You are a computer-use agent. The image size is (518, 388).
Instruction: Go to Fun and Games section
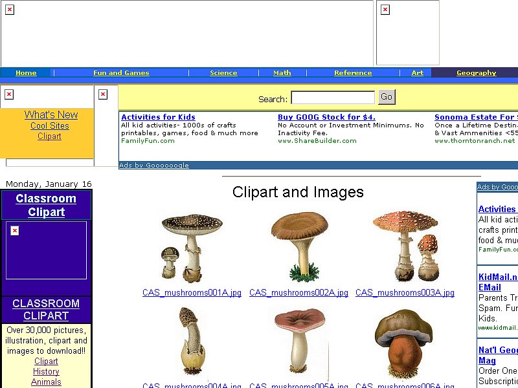pyautogui.click(x=121, y=72)
